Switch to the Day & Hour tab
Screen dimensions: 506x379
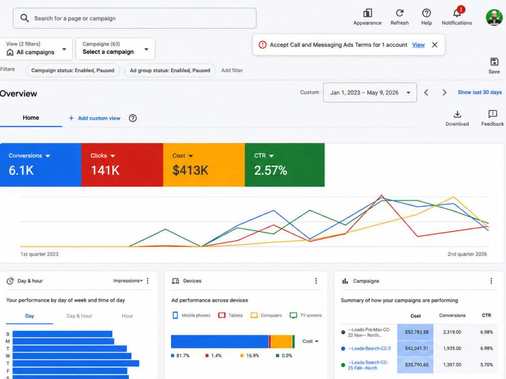(x=79, y=316)
